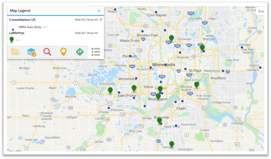271x159 pixels.
Task: Click the LaMettrys green pin legend marker
Action: [12, 40]
